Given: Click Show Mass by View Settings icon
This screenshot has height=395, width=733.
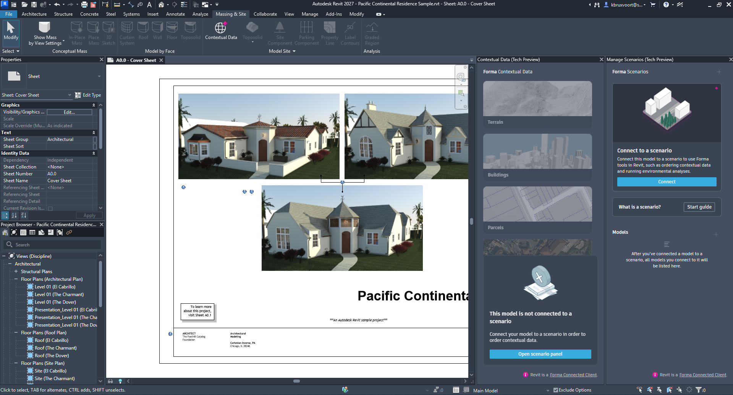Looking at the screenshot, I should coord(45,27).
